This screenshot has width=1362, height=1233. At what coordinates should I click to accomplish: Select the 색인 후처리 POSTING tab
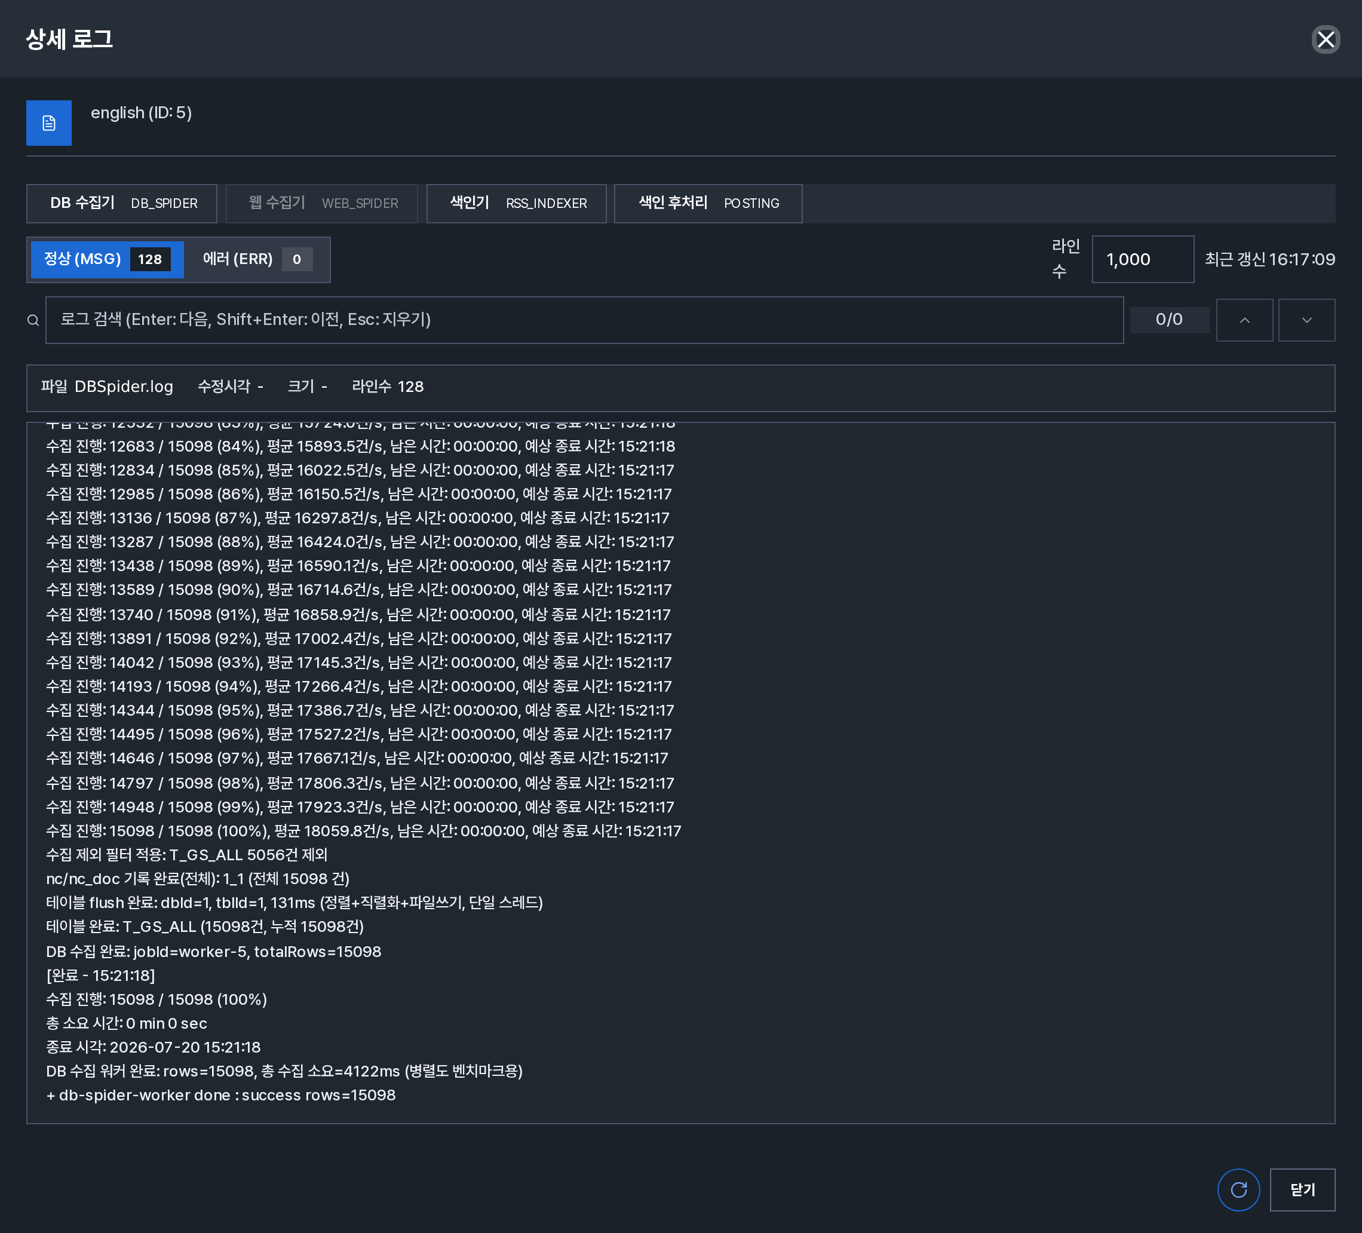(x=708, y=203)
